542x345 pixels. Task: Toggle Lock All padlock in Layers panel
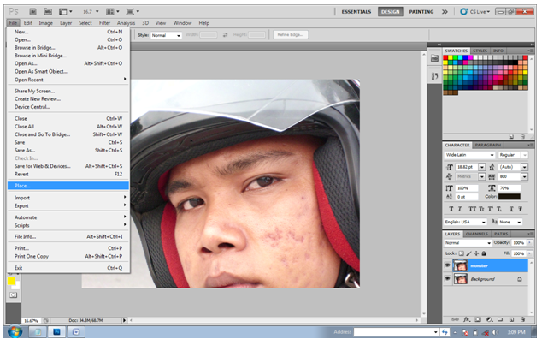(484, 253)
